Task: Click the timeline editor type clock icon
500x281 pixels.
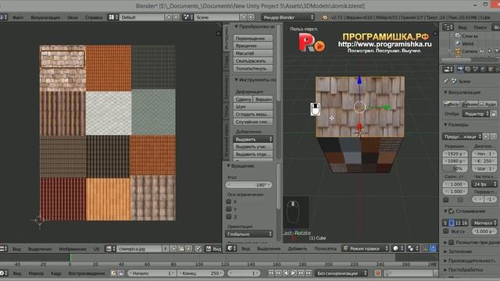Action: click(x=3, y=273)
